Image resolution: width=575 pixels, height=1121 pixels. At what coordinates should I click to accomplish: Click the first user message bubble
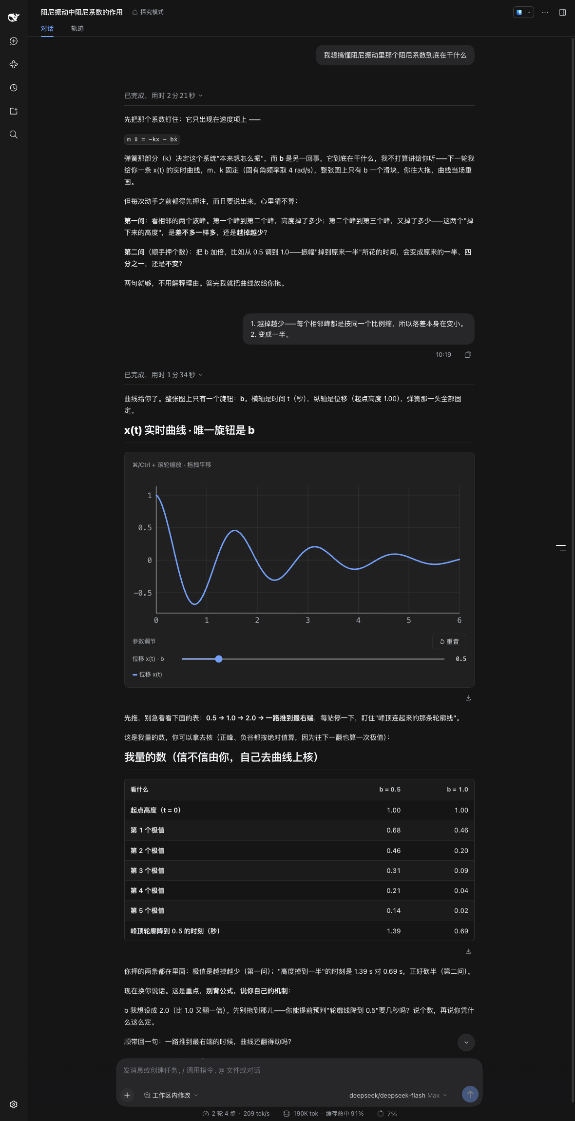(x=395, y=55)
